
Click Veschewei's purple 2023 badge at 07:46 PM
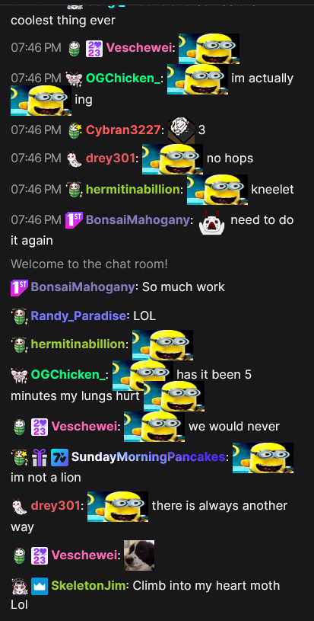[94, 48]
